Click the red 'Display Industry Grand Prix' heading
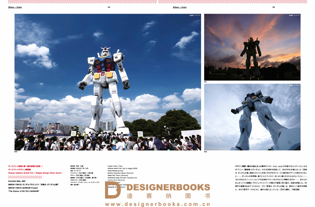Image resolution: width=315 pixels, height=207 pixels. pyautogui.click(x=35, y=173)
